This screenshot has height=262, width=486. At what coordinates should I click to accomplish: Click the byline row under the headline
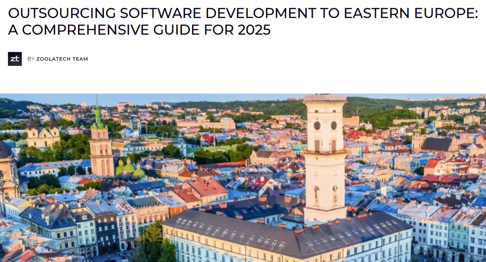(48, 59)
